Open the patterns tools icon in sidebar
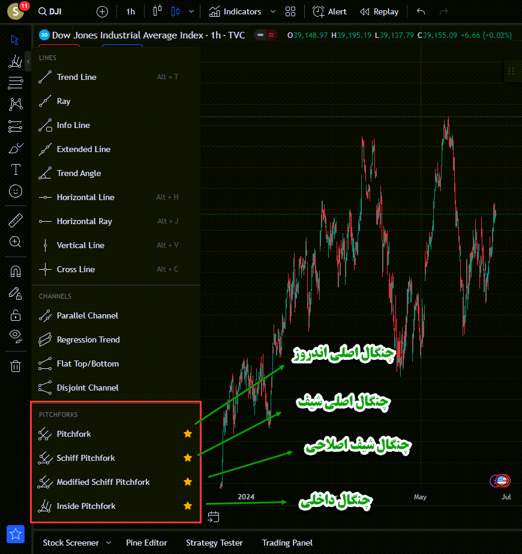Screen dimensions: 522x554 (16, 104)
